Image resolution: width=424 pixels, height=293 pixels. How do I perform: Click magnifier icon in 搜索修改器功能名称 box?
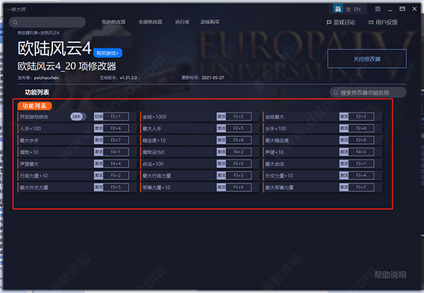pos(336,92)
